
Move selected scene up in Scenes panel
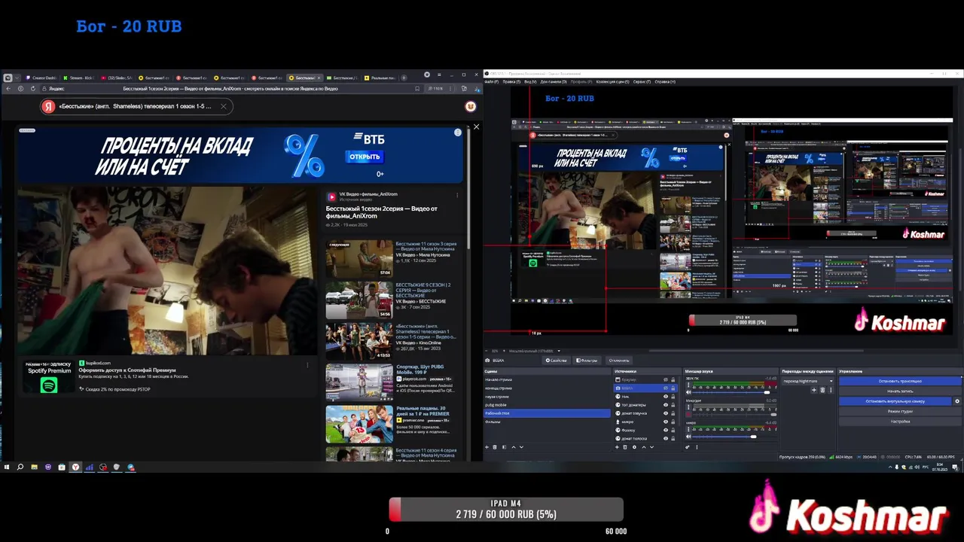tap(514, 446)
